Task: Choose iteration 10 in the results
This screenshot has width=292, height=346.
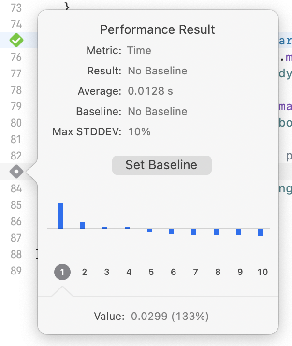Action: pyautogui.click(x=263, y=272)
